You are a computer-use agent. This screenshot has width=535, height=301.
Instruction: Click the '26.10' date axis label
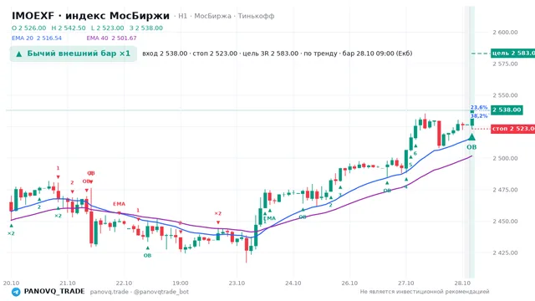[x=349, y=283]
